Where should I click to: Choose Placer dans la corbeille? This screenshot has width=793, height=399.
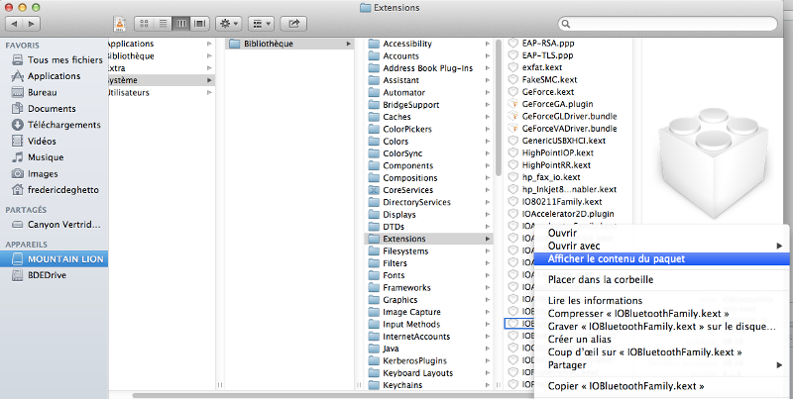tap(663, 280)
